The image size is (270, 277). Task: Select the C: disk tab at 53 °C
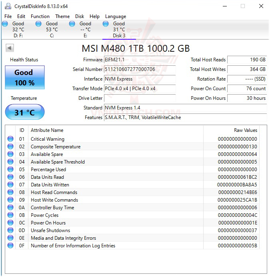(52, 30)
